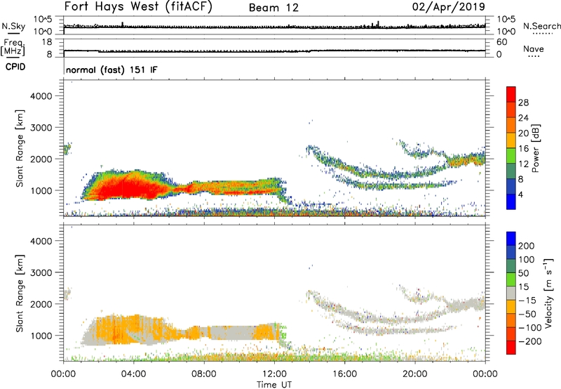The image size is (561, 389).
Task: Click the "Fort Hays West (fitACF)" plot title
Action: click(x=138, y=7)
